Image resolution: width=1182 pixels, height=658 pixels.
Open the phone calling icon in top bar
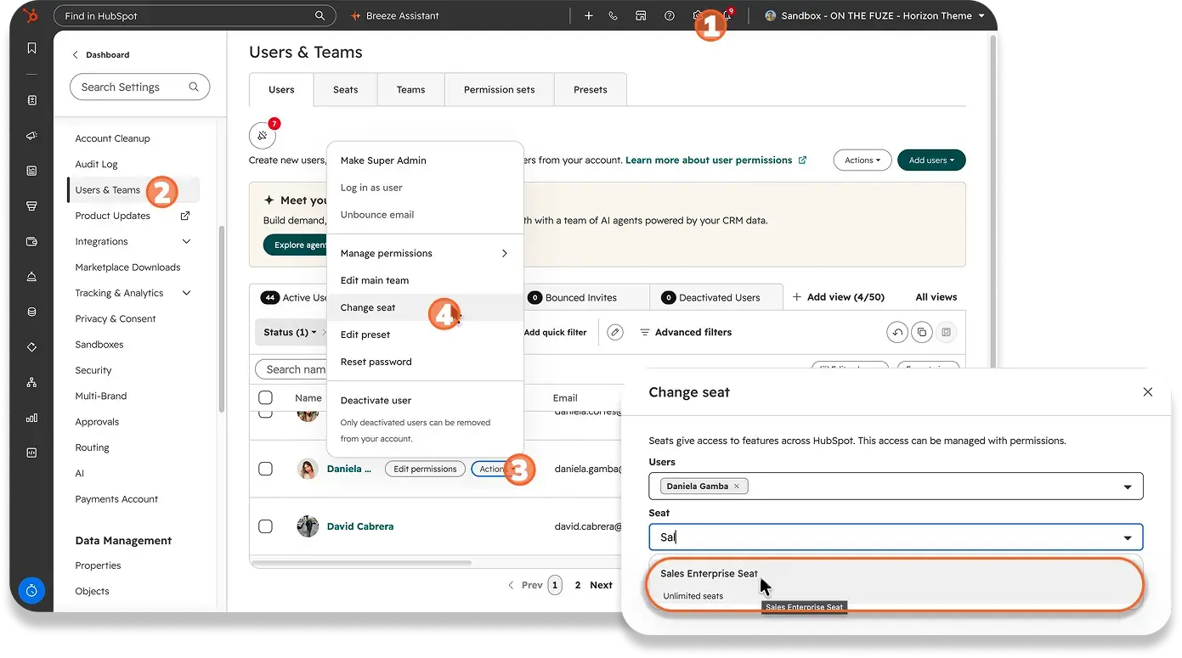613,15
